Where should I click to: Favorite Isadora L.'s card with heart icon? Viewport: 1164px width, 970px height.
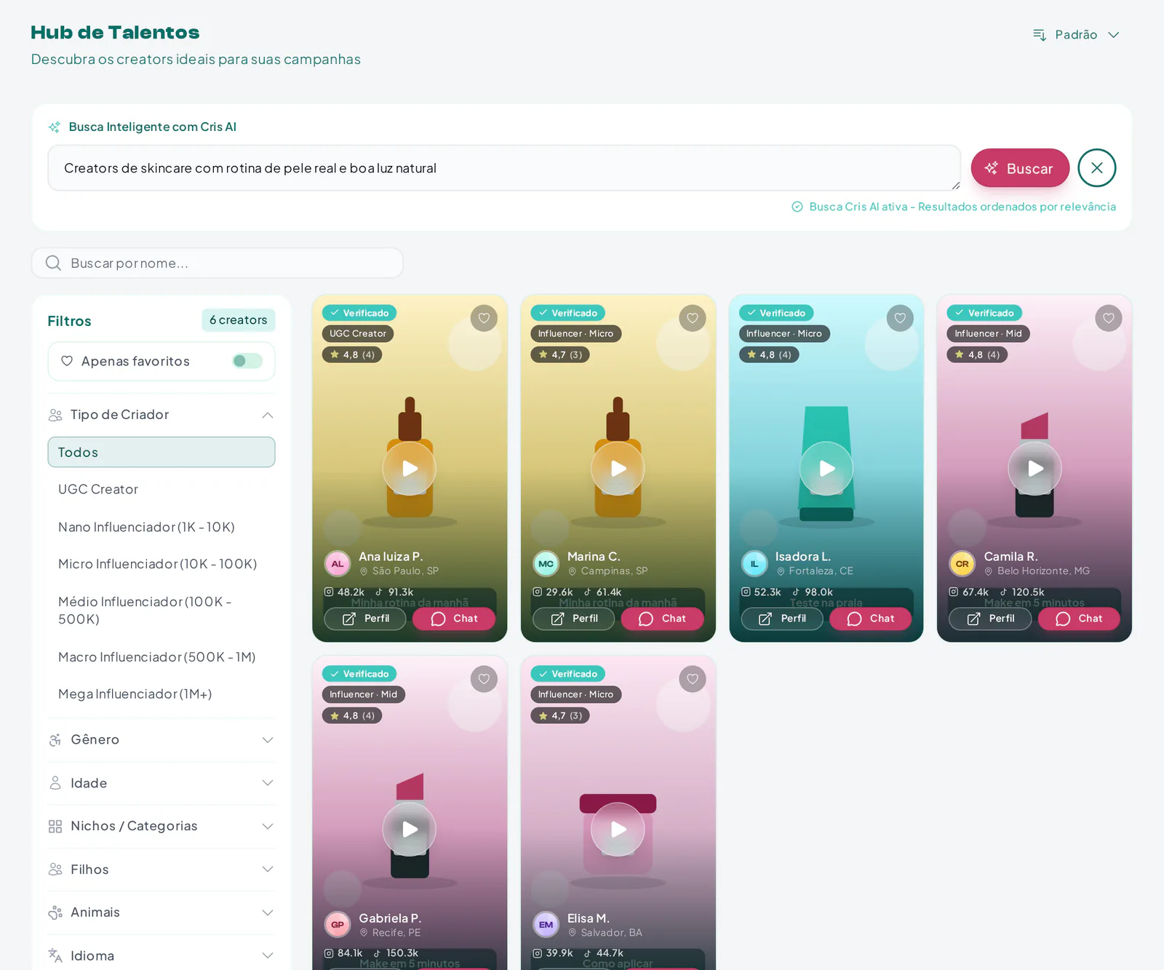[900, 318]
